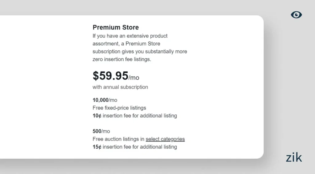Click the 500/mo auction figure
Image resolution: width=315 pixels, height=174 pixels.
coord(101,131)
